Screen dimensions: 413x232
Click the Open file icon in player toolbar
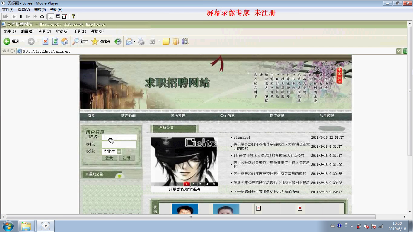[x=5, y=17]
